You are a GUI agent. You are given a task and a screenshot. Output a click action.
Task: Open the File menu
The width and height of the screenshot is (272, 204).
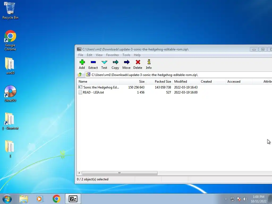coord(81,55)
